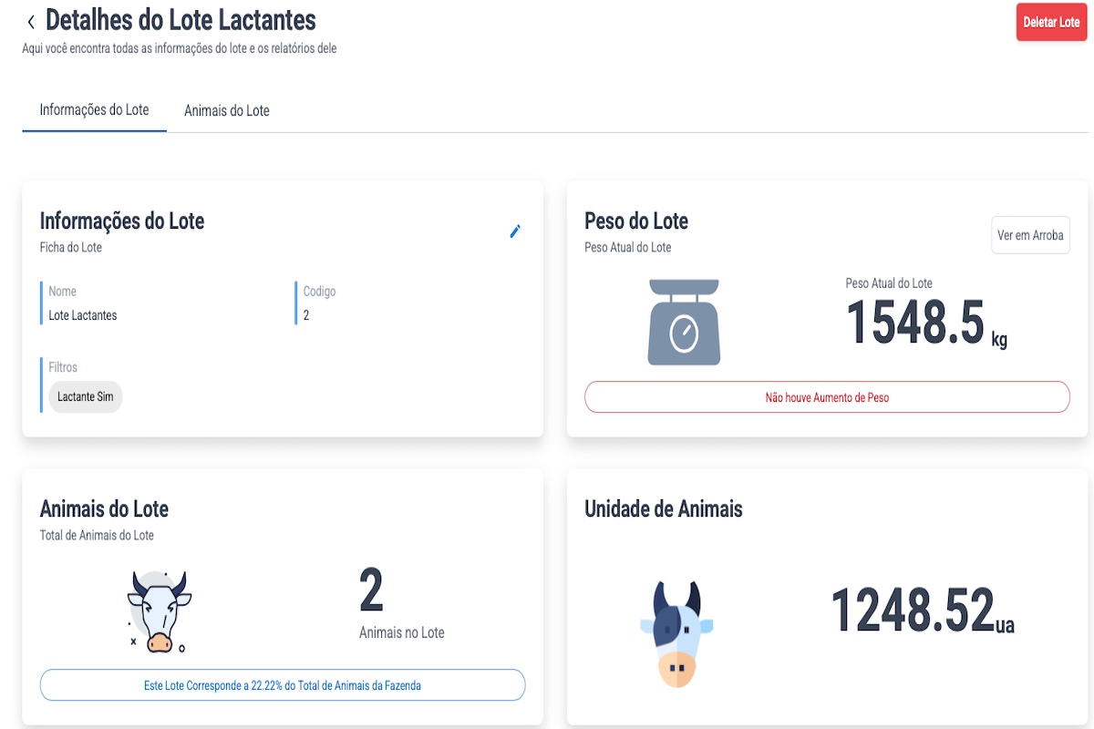Switch to the Animais do Lote tab
Screen dimensions: 1094x729
226,109
